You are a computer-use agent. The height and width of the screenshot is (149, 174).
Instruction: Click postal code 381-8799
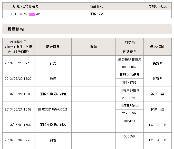point(129,83)
